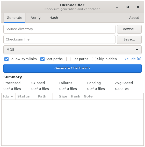Close the HashVerifier window
145x147 pixels.
[138, 7]
